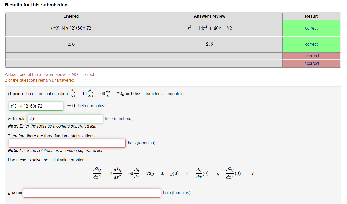This screenshot has width=347, height=204.
Task: Click the empty fundamental solutions answer box
Action: tap(67, 143)
